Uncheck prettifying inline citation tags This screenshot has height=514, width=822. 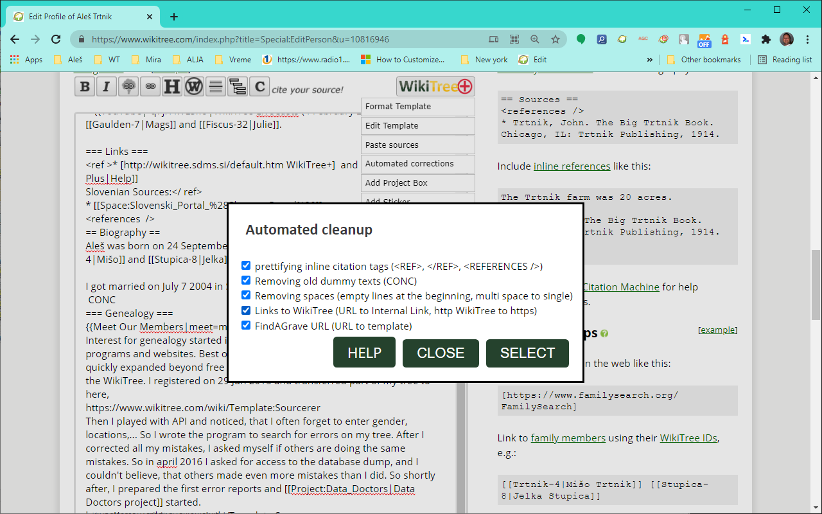click(x=246, y=265)
